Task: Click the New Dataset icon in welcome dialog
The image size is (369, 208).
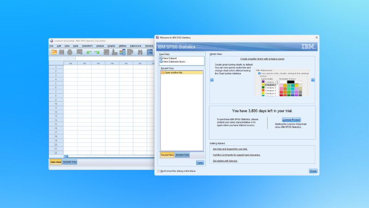Action: 161,58
